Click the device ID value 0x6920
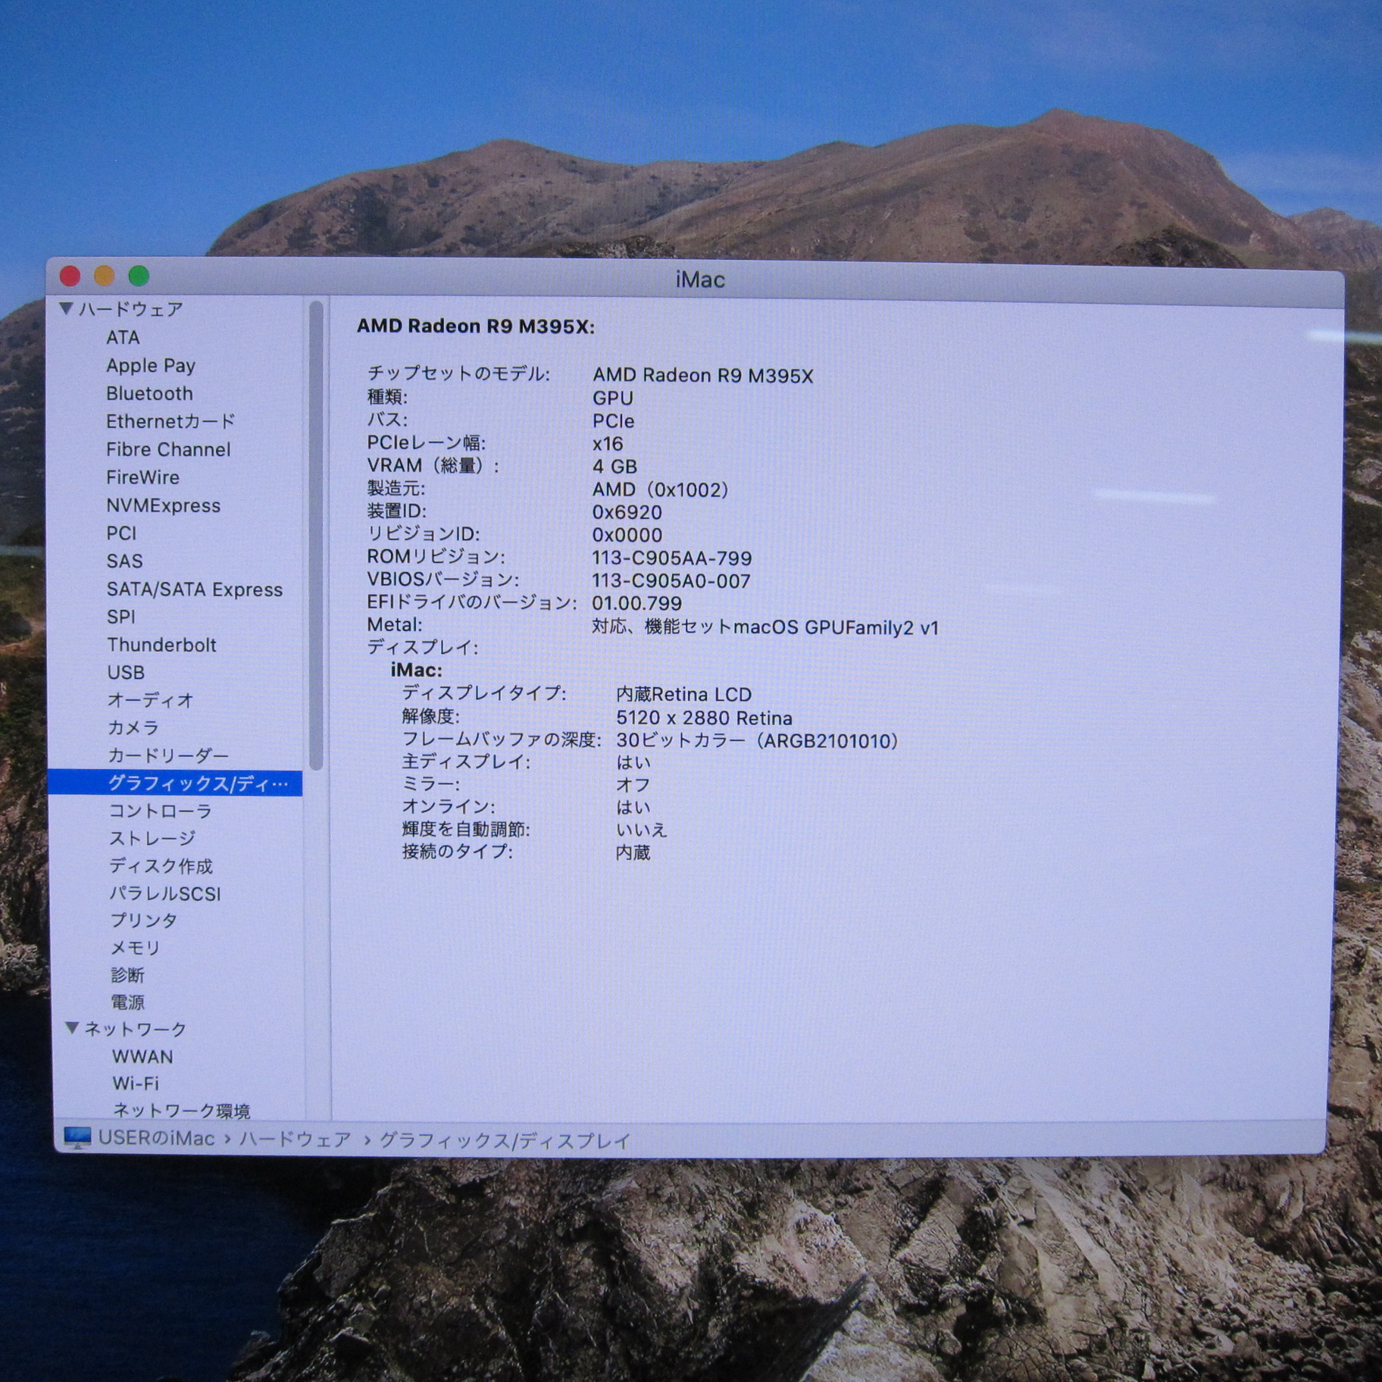The width and height of the screenshot is (1382, 1382). click(x=627, y=512)
